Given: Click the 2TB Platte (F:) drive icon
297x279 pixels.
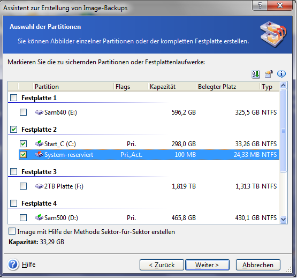Looking at the screenshot, I should click(x=39, y=186).
